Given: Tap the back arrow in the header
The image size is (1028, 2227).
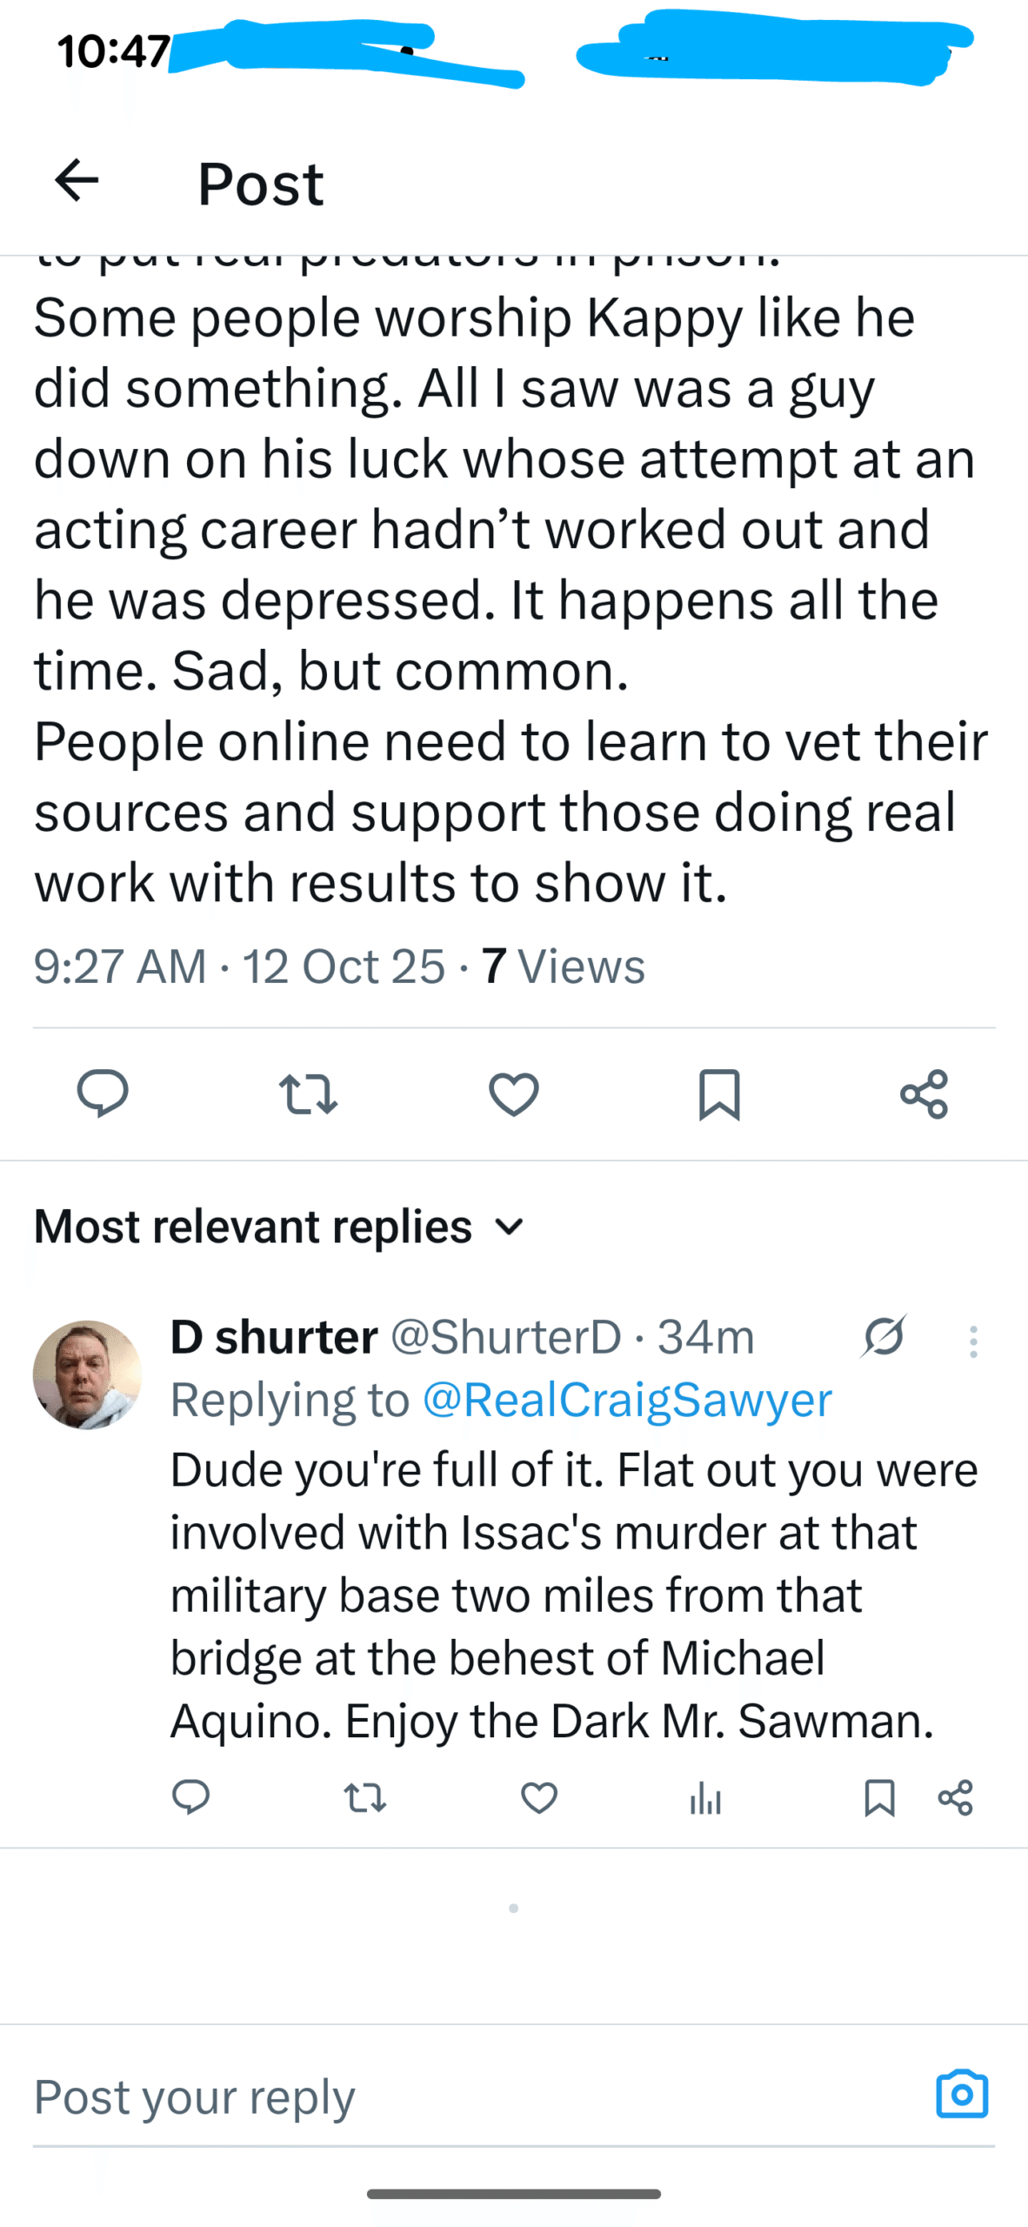Looking at the screenshot, I should [x=77, y=181].
